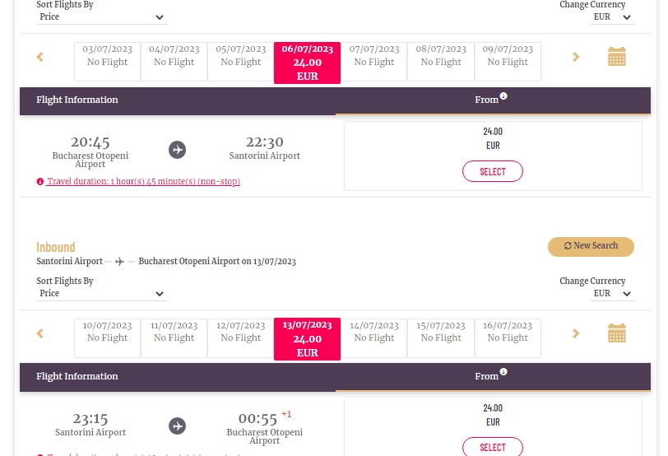Open the travel duration non-stop link

click(143, 181)
